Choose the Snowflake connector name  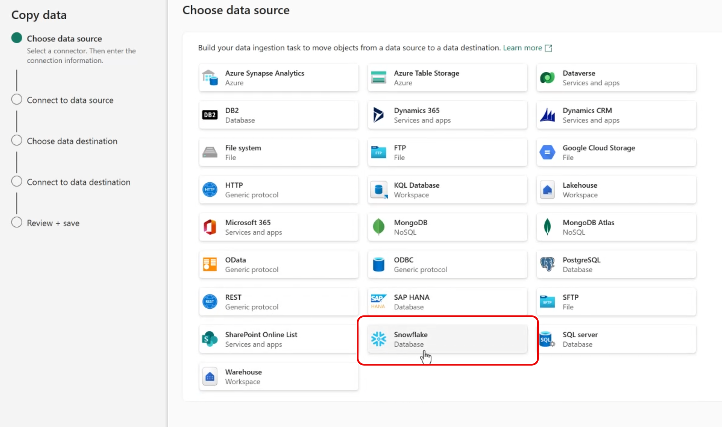(x=410, y=335)
